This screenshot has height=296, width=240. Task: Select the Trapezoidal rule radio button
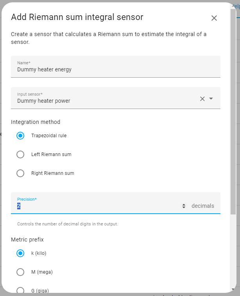point(20,136)
